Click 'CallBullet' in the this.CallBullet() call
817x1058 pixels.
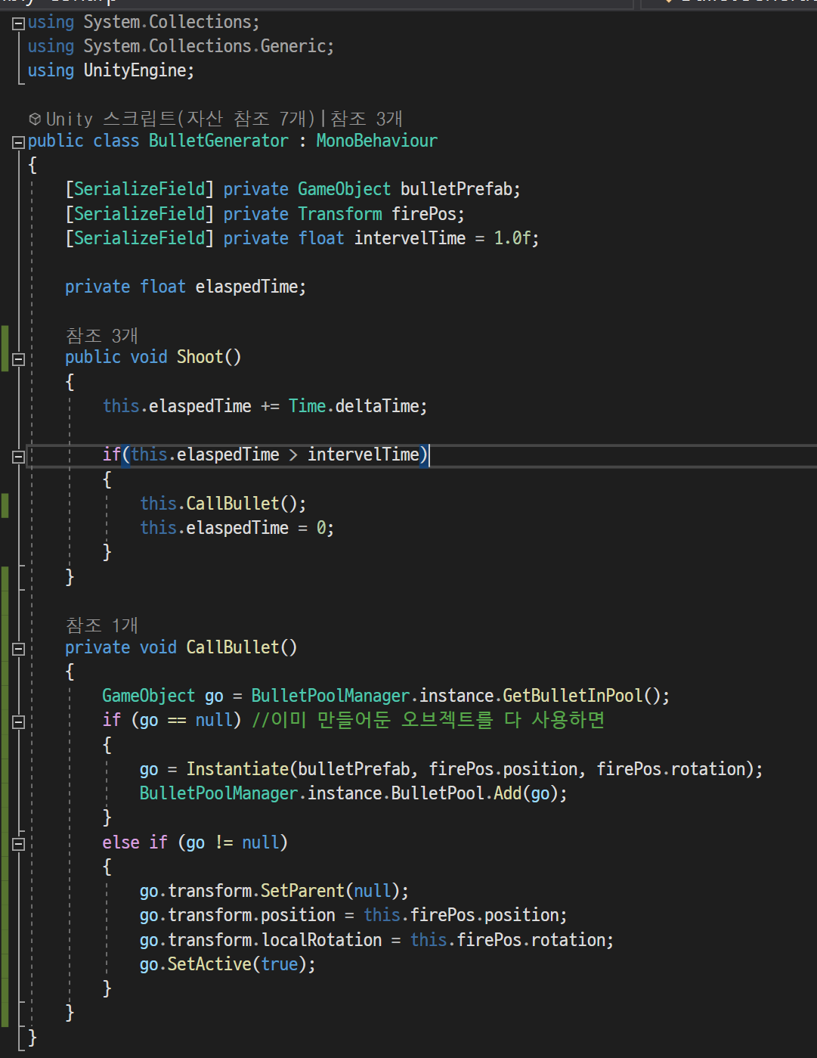233,504
